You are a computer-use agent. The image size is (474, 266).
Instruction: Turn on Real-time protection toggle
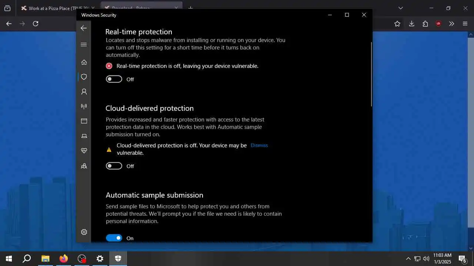[114, 79]
